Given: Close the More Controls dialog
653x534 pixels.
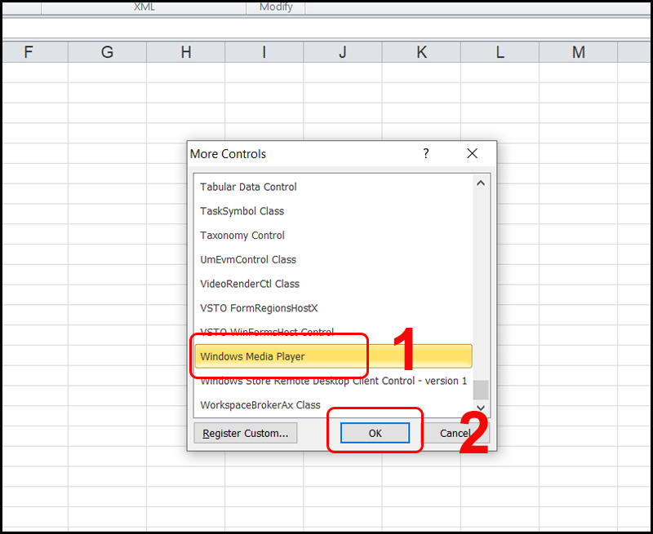Looking at the screenshot, I should [472, 153].
